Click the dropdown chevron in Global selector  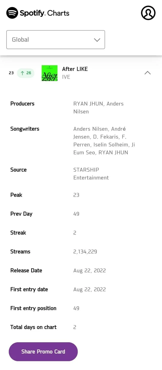(x=97, y=40)
